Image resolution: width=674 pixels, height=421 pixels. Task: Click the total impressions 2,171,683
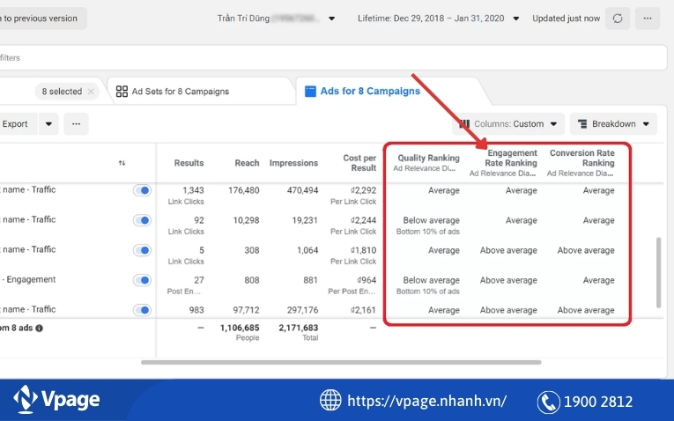pyautogui.click(x=299, y=328)
